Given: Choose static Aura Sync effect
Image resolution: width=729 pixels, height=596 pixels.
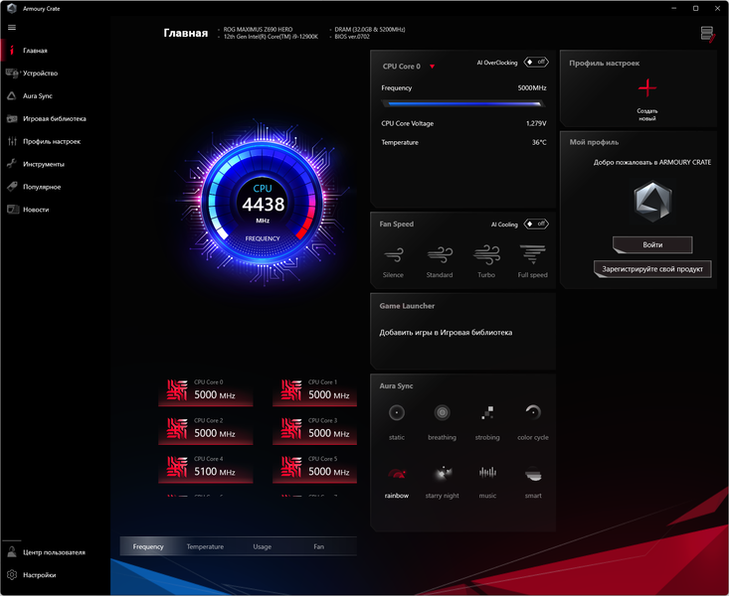Looking at the screenshot, I should click(x=397, y=422).
